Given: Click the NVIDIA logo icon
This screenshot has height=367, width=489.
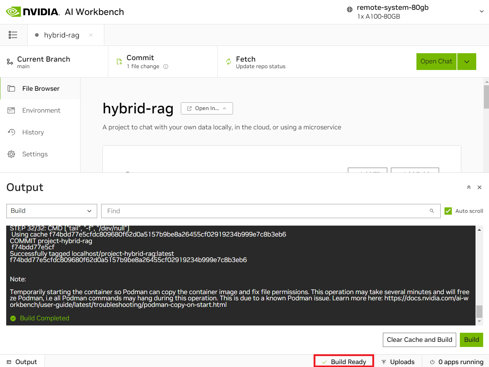Looking at the screenshot, I should pos(13,12).
